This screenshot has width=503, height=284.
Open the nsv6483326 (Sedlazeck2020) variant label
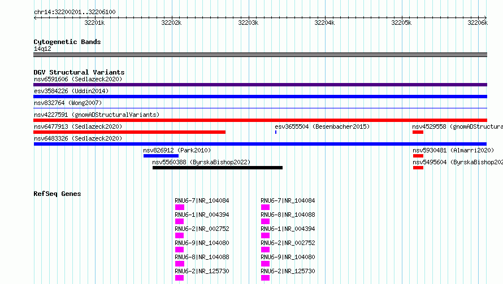(78, 138)
